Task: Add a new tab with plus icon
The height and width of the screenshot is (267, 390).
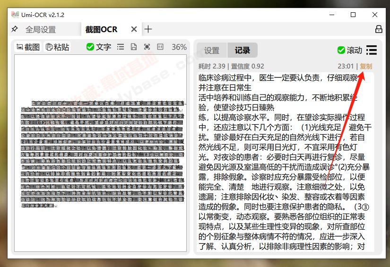Action: [x=148, y=29]
